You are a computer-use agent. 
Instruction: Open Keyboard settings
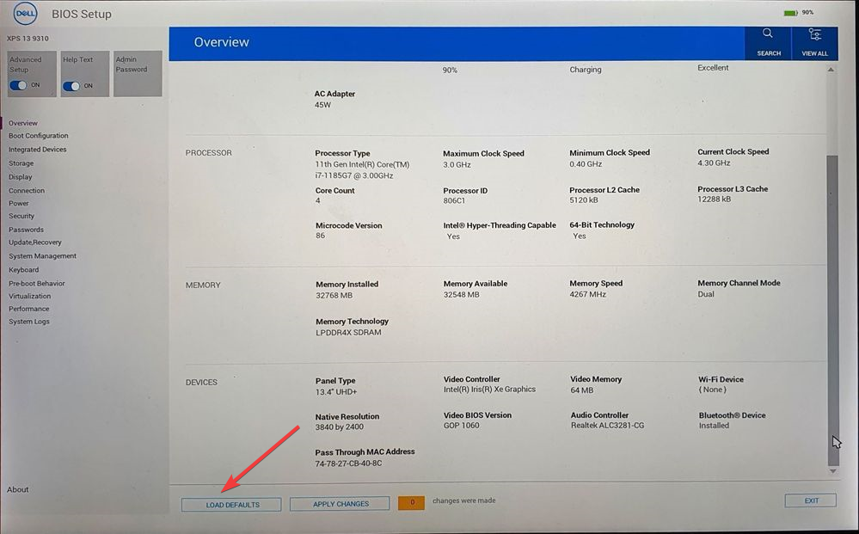23,270
